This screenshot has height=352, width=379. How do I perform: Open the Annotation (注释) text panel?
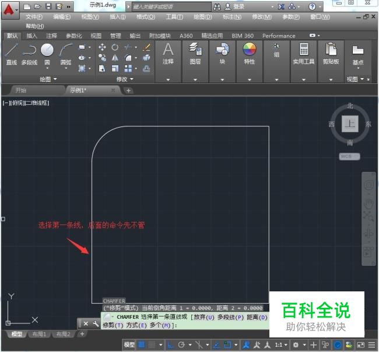[x=169, y=54]
